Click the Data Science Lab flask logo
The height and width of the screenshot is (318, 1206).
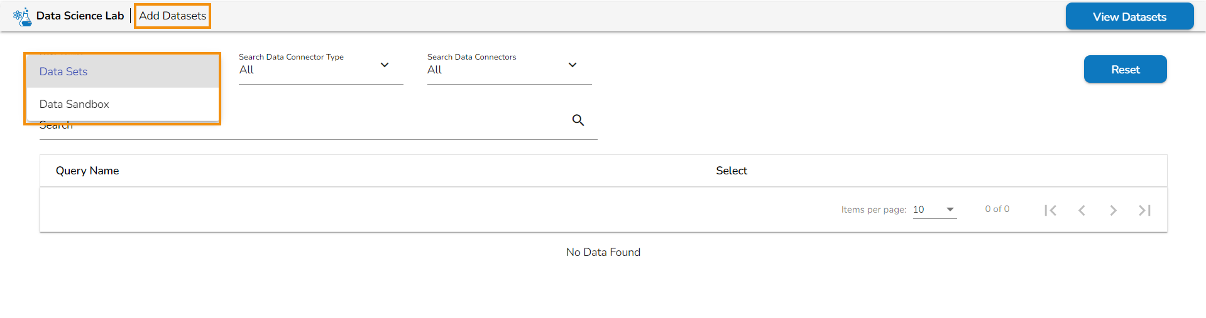point(23,16)
